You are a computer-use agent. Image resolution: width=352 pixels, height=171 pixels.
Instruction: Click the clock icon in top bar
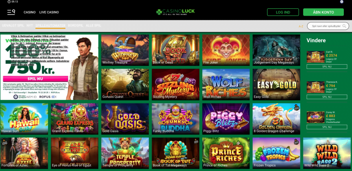[x=9, y=2]
